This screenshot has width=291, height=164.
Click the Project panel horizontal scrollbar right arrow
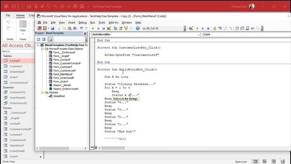click(85, 149)
